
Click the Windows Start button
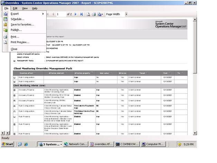(8, 144)
